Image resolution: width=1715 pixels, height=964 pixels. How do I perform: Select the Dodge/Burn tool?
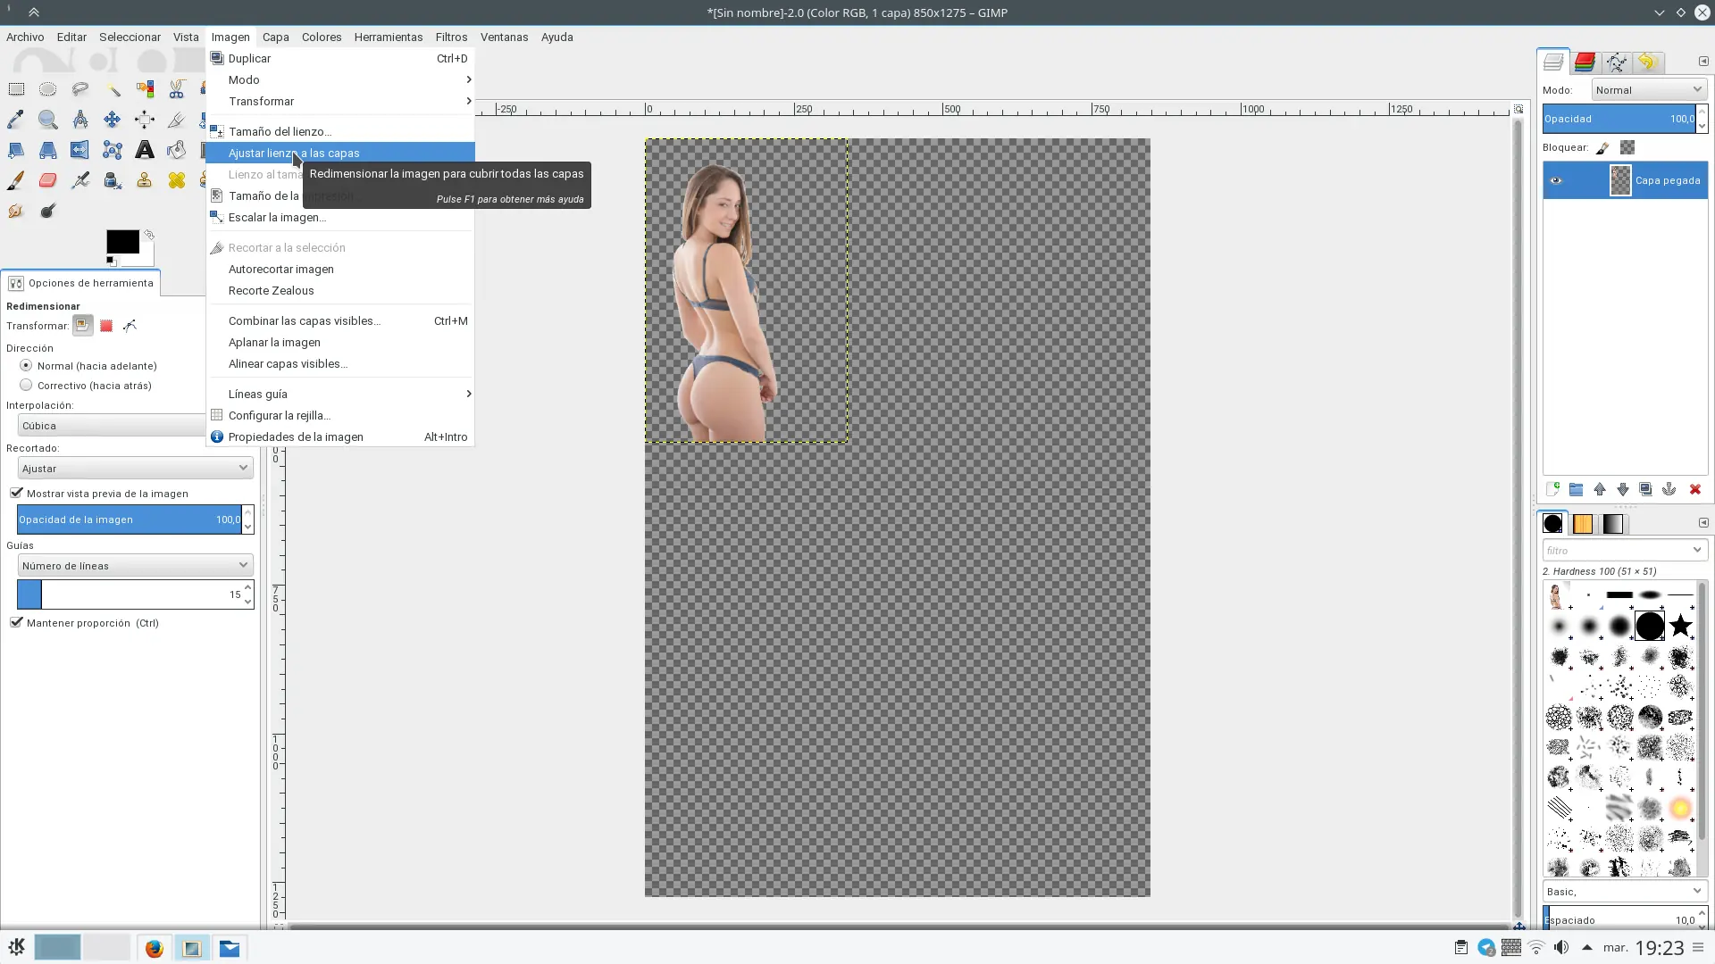48,211
